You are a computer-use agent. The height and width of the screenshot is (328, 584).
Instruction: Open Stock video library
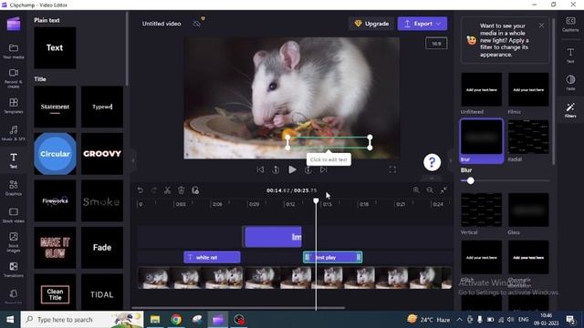click(14, 215)
